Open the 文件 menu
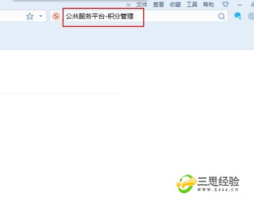This screenshot has width=254, height=208. pyautogui.click(x=142, y=4)
